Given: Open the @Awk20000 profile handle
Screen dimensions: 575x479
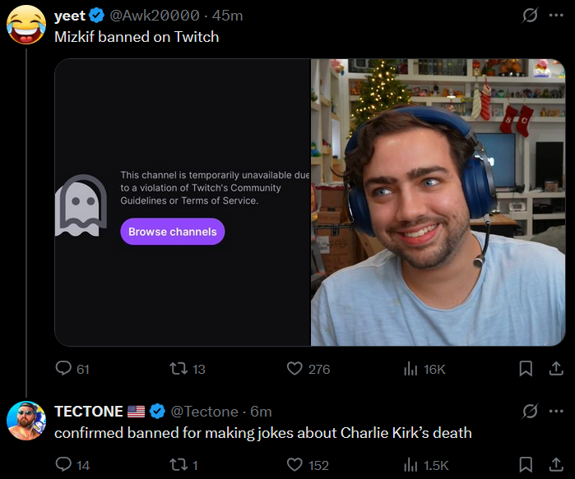Looking at the screenshot, I should pyautogui.click(x=154, y=16).
